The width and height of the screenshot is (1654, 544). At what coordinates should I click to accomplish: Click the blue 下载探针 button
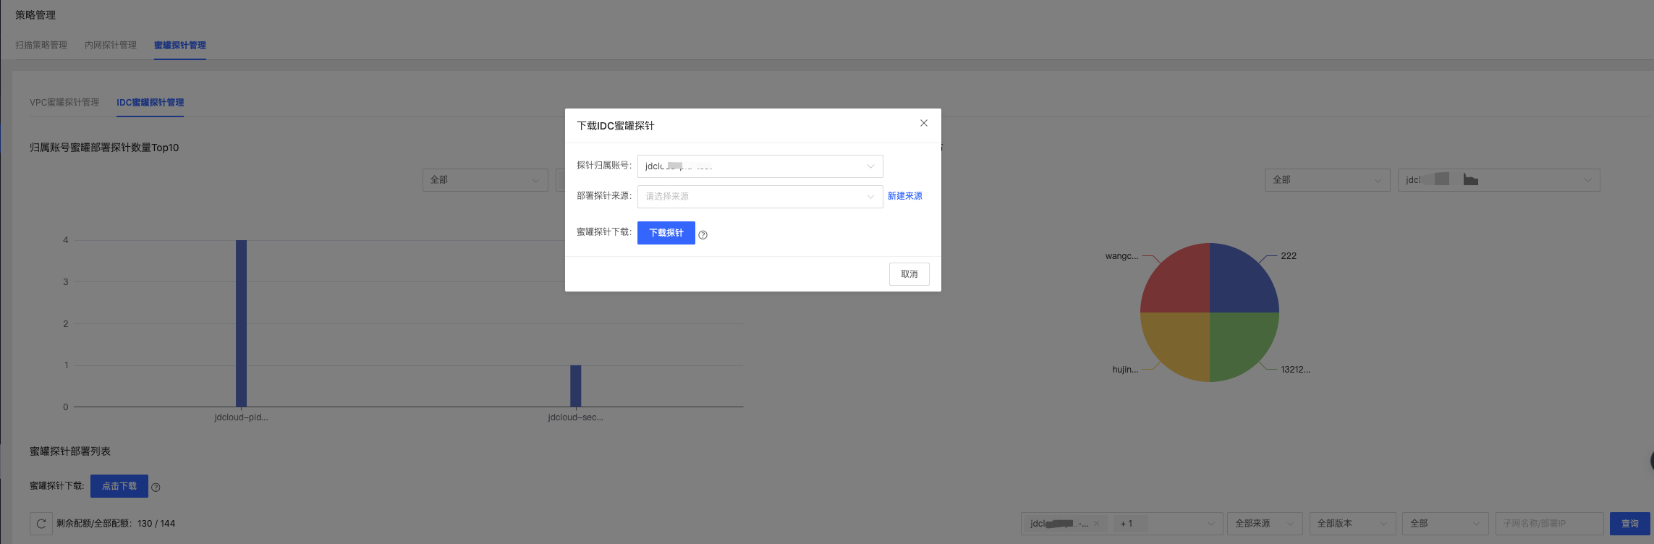(666, 233)
